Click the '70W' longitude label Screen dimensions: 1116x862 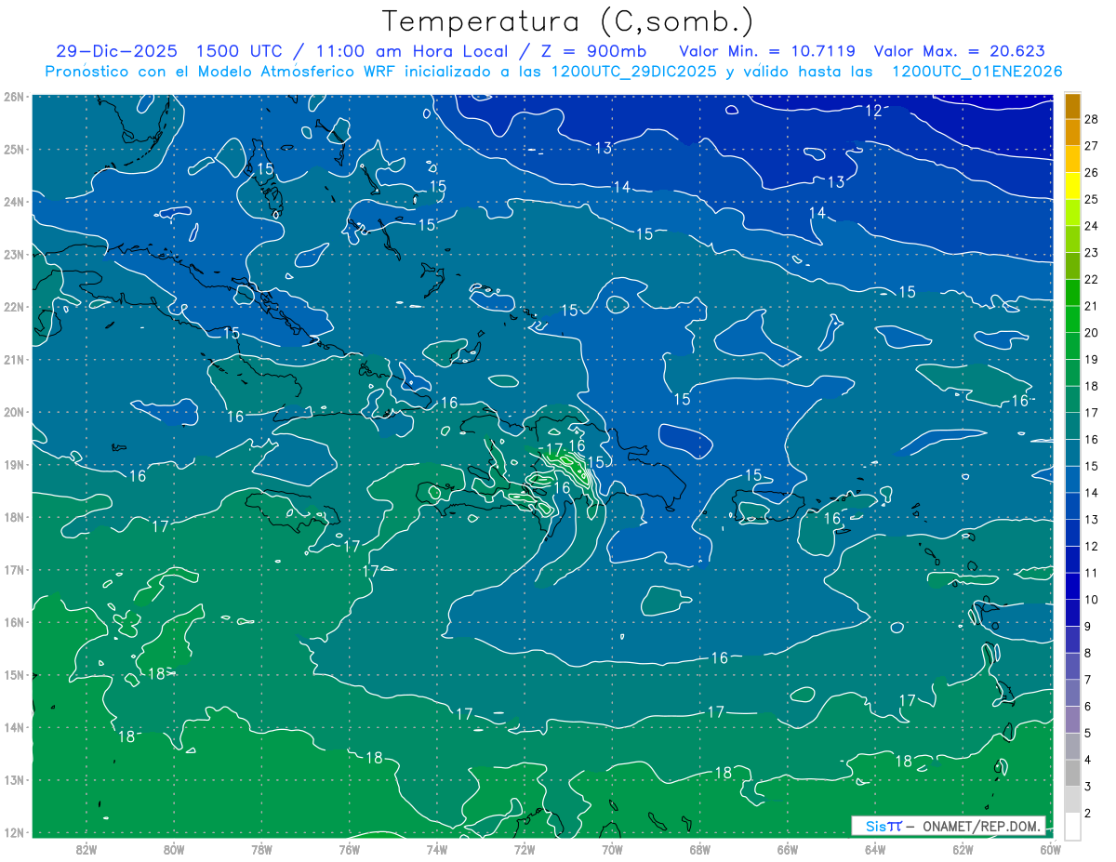point(612,849)
